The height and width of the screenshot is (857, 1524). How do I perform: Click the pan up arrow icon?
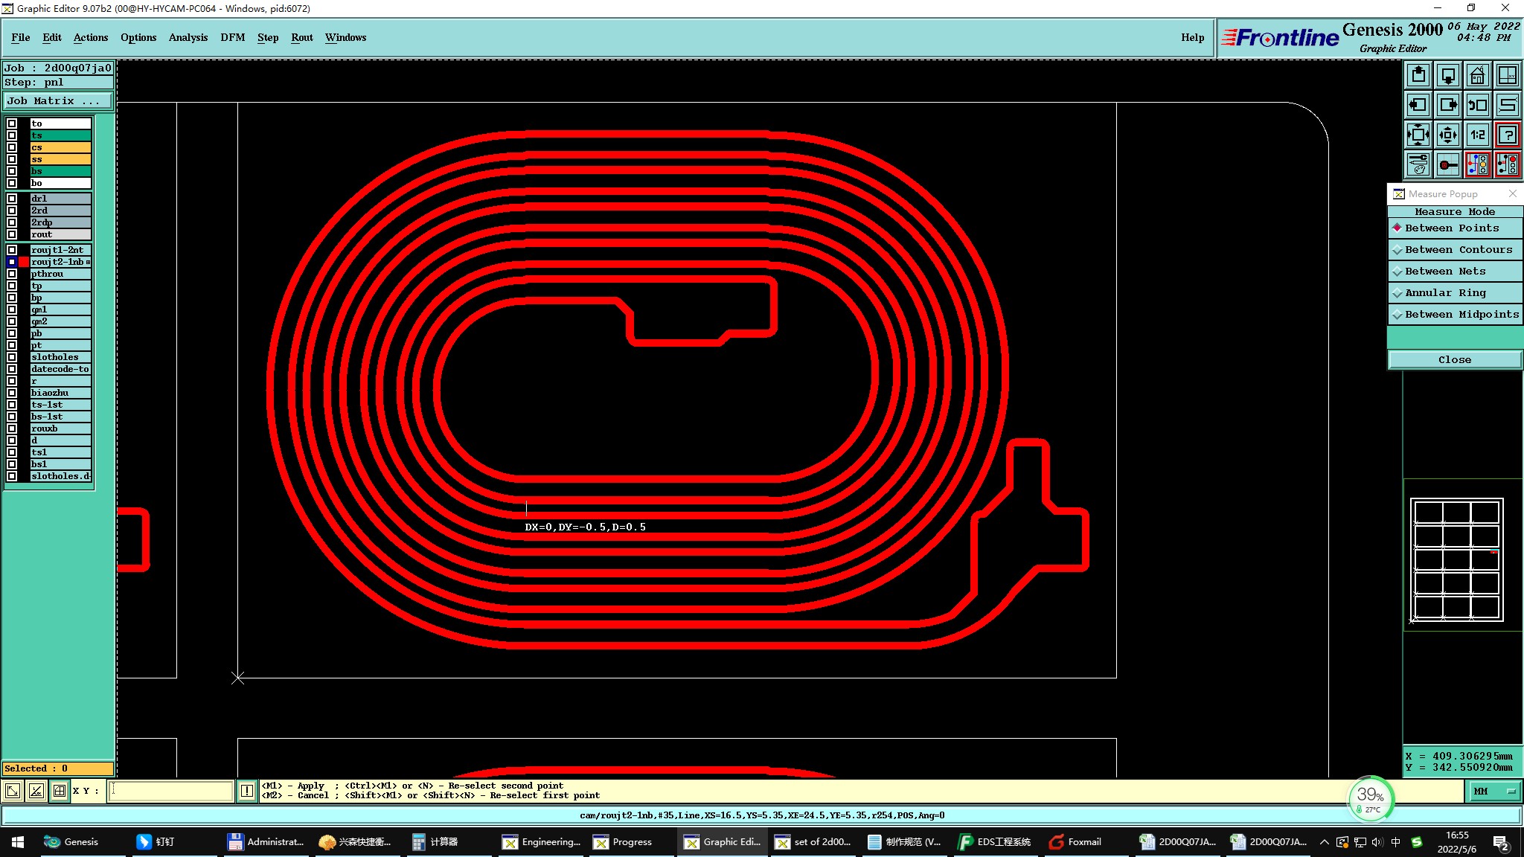click(x=1418, y=75)
